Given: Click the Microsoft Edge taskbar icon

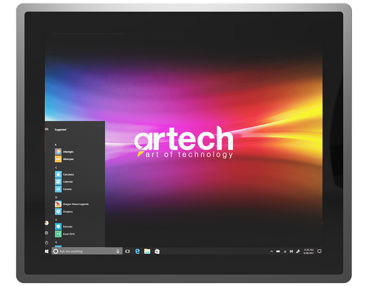Looking at the screenshot, I should tap(137, 251).
